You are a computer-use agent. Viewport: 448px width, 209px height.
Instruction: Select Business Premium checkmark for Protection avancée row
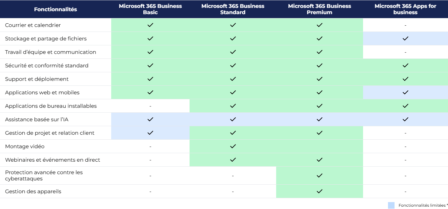pos(319,175)
